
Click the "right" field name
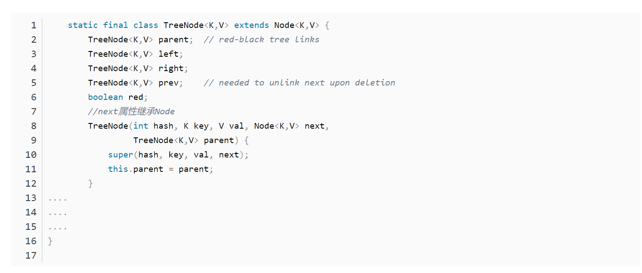click(x=171, y=68)
